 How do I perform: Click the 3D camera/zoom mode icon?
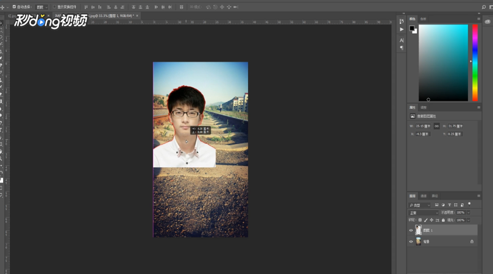pos(236,7)
